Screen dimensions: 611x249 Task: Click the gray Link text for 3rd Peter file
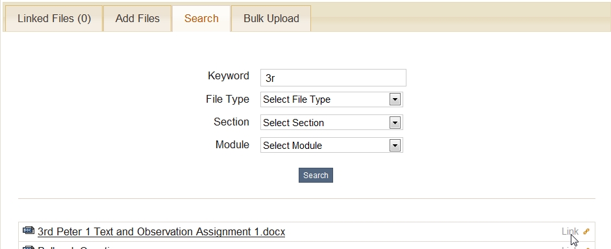(x=569, y=231)
